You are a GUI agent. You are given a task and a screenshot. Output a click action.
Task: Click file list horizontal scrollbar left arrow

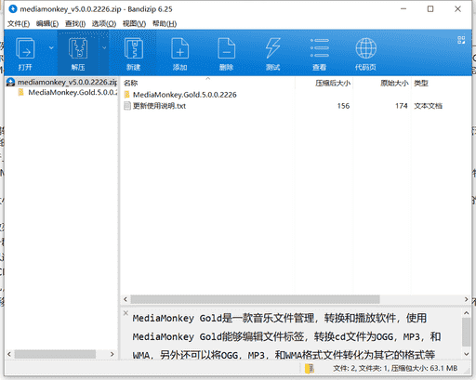coord(126,299)
